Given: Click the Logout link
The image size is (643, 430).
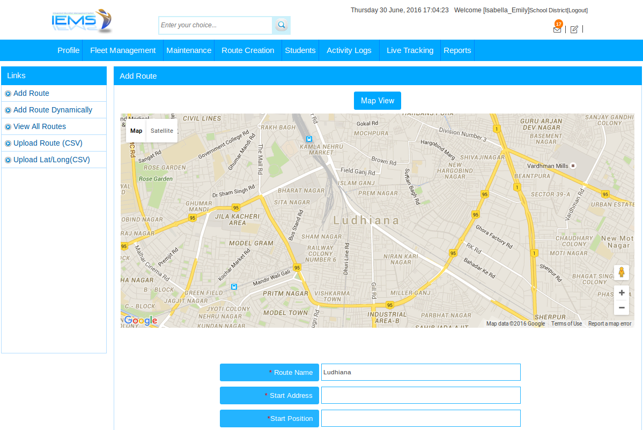Looking at the screenshot, I should (577, 10).
